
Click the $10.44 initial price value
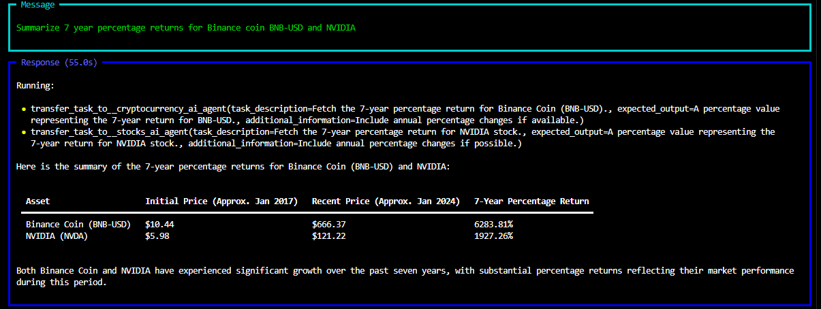click(x=159, y=224)
